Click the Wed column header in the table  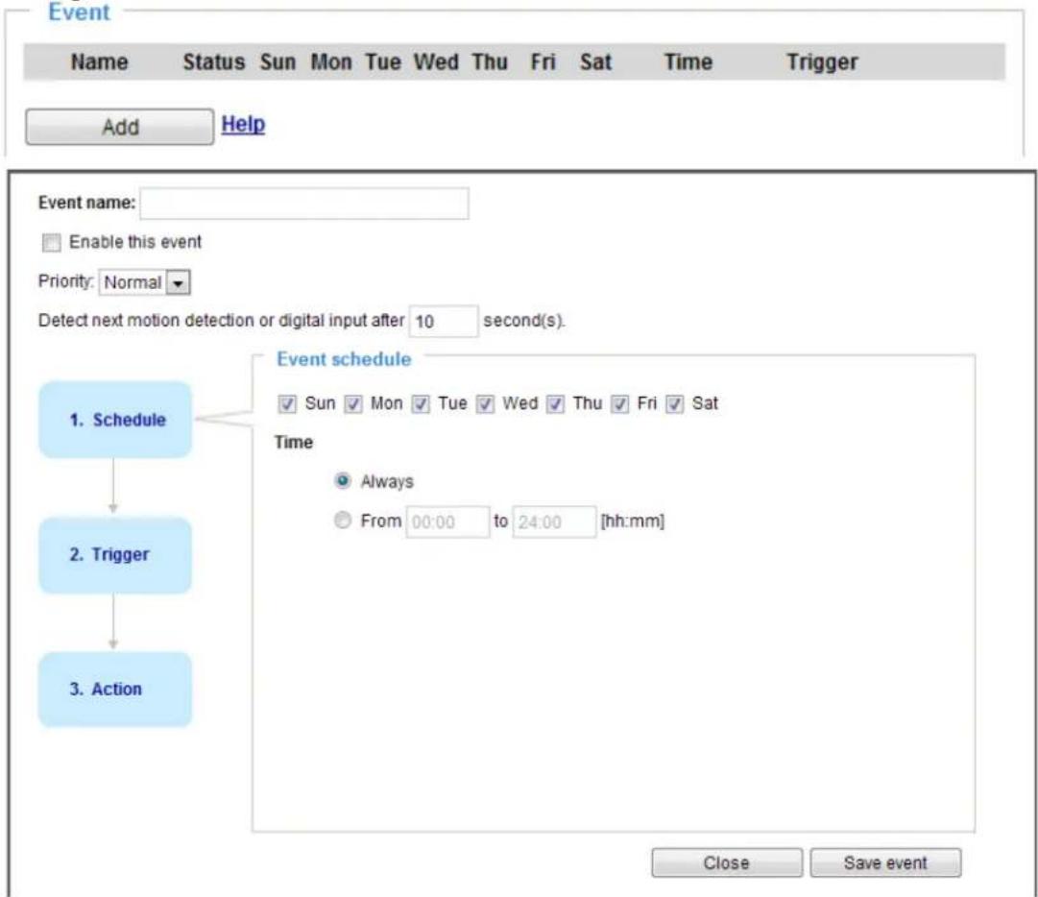436,62
